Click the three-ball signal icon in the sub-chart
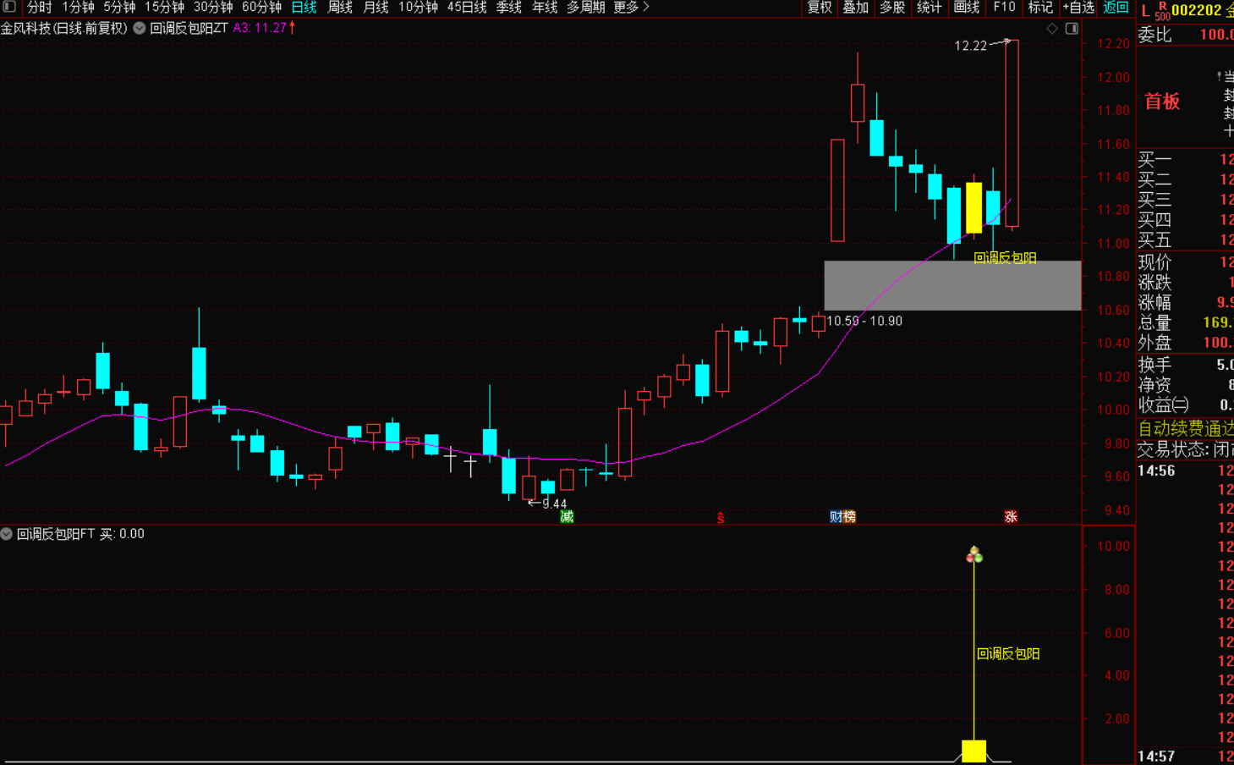Screen dimensions: 1234x765 pyautogui.click(x=974, y=555)
